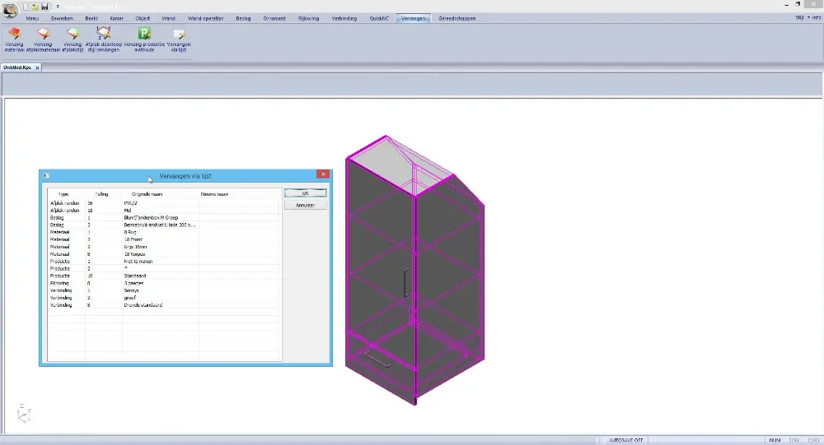The height and width of the screenshot is (445, 824).
Task: Click the Vervang afplakmateriaal icon
Action: [44, 35]
